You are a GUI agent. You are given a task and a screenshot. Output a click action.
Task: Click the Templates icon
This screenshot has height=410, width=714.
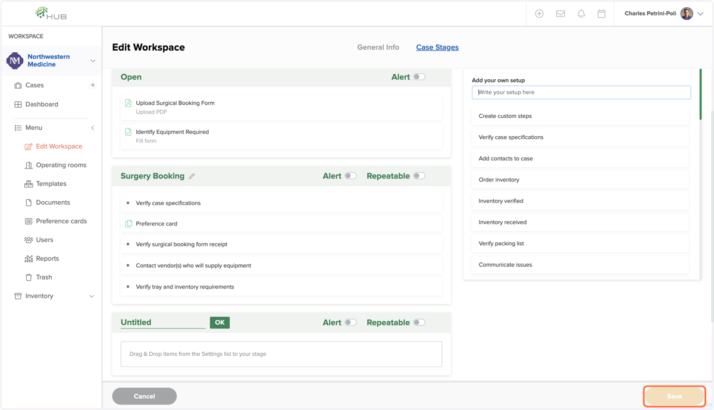point(29,184)
